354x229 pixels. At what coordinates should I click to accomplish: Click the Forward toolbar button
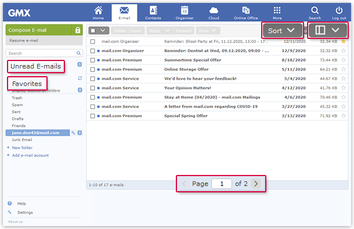coord(183,31)
